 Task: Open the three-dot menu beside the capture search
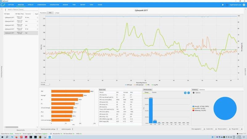click(x=5, y=10)
